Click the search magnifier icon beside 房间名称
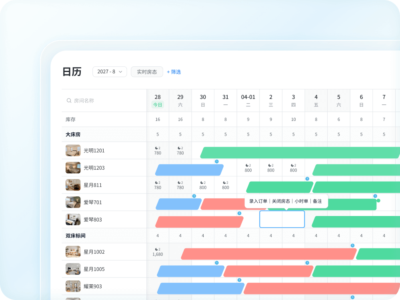The image size is (400, 300). point(69,101)
